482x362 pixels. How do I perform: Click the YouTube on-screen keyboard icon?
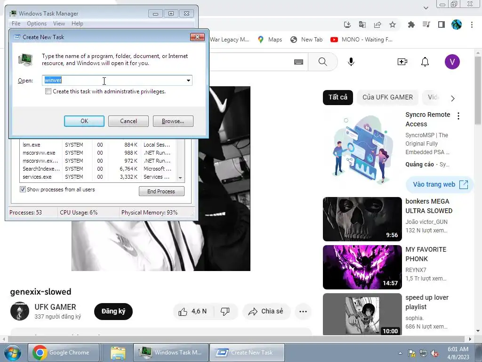pyautogui.click(x=298, y=62)
